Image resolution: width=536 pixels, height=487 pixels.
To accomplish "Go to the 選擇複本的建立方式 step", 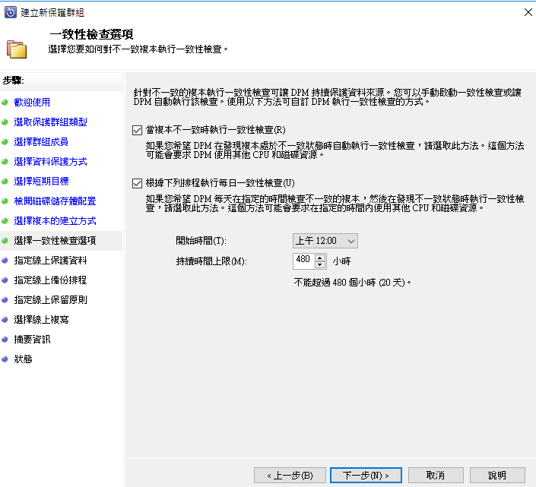I will tap(55, 221).
